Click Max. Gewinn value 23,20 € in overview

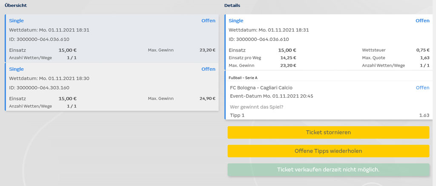207,50
